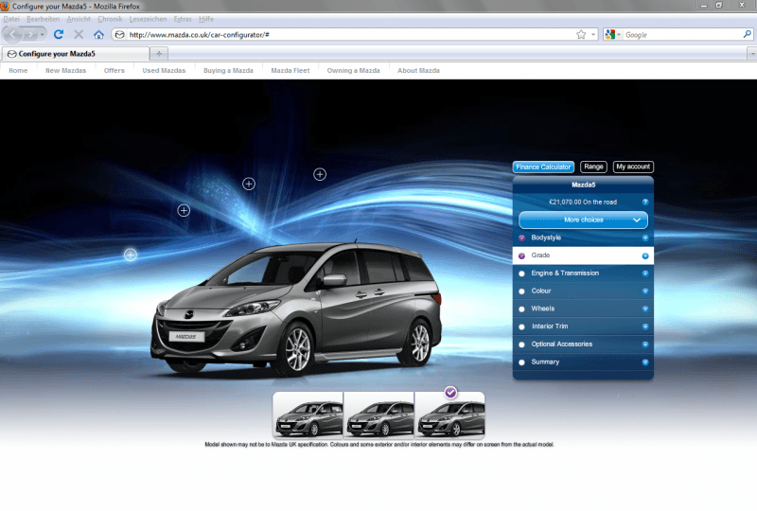The width and height of the screenshot is (757, 511).
Task: Select the first Mazda5 grade thumbnail
Action: pyautogui.click(x=308, y=415)
